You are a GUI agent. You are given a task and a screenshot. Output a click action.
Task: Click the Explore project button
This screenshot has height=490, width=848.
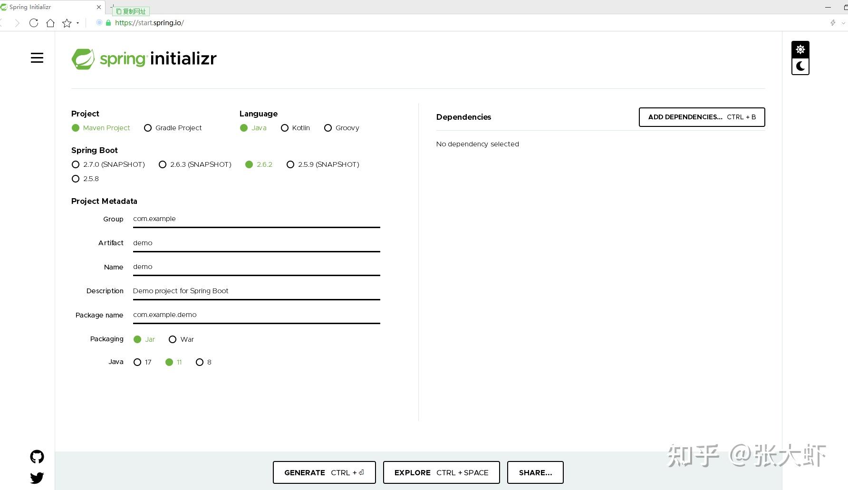441,472
